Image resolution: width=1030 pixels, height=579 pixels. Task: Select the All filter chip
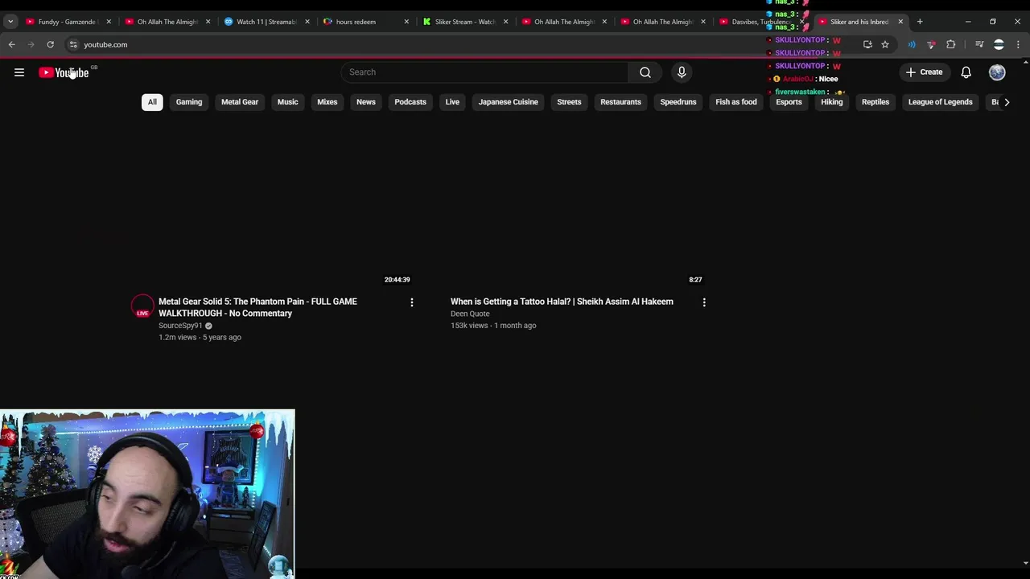(x=152, y=102)
